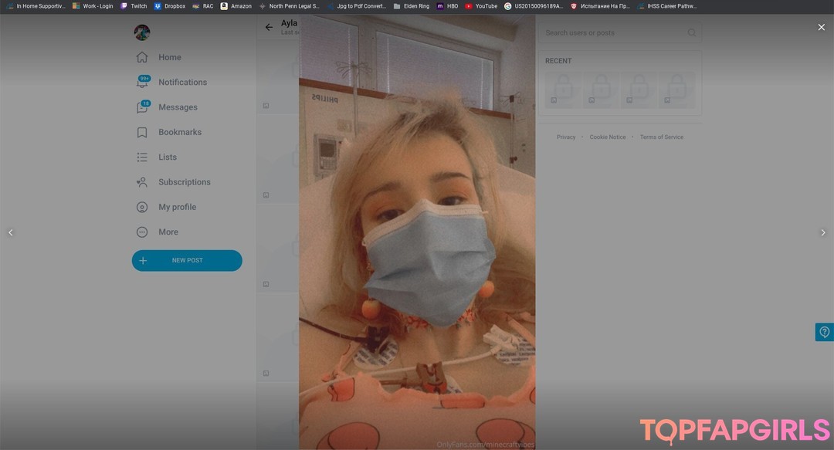834x450 pixels.
Task: Open the help question mark widget
Action: pyautogui.click(x=825, y=332)
